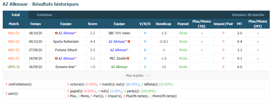Select the Total tab
This screenshot has width=273, height=101.
tap(16, 15)
